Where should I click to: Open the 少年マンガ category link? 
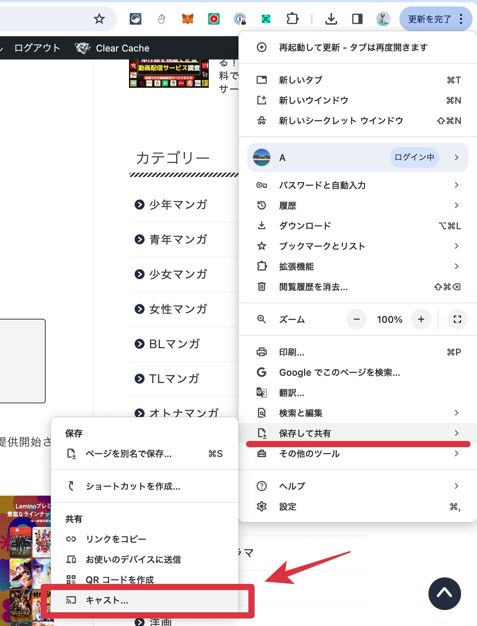point(178,205)
